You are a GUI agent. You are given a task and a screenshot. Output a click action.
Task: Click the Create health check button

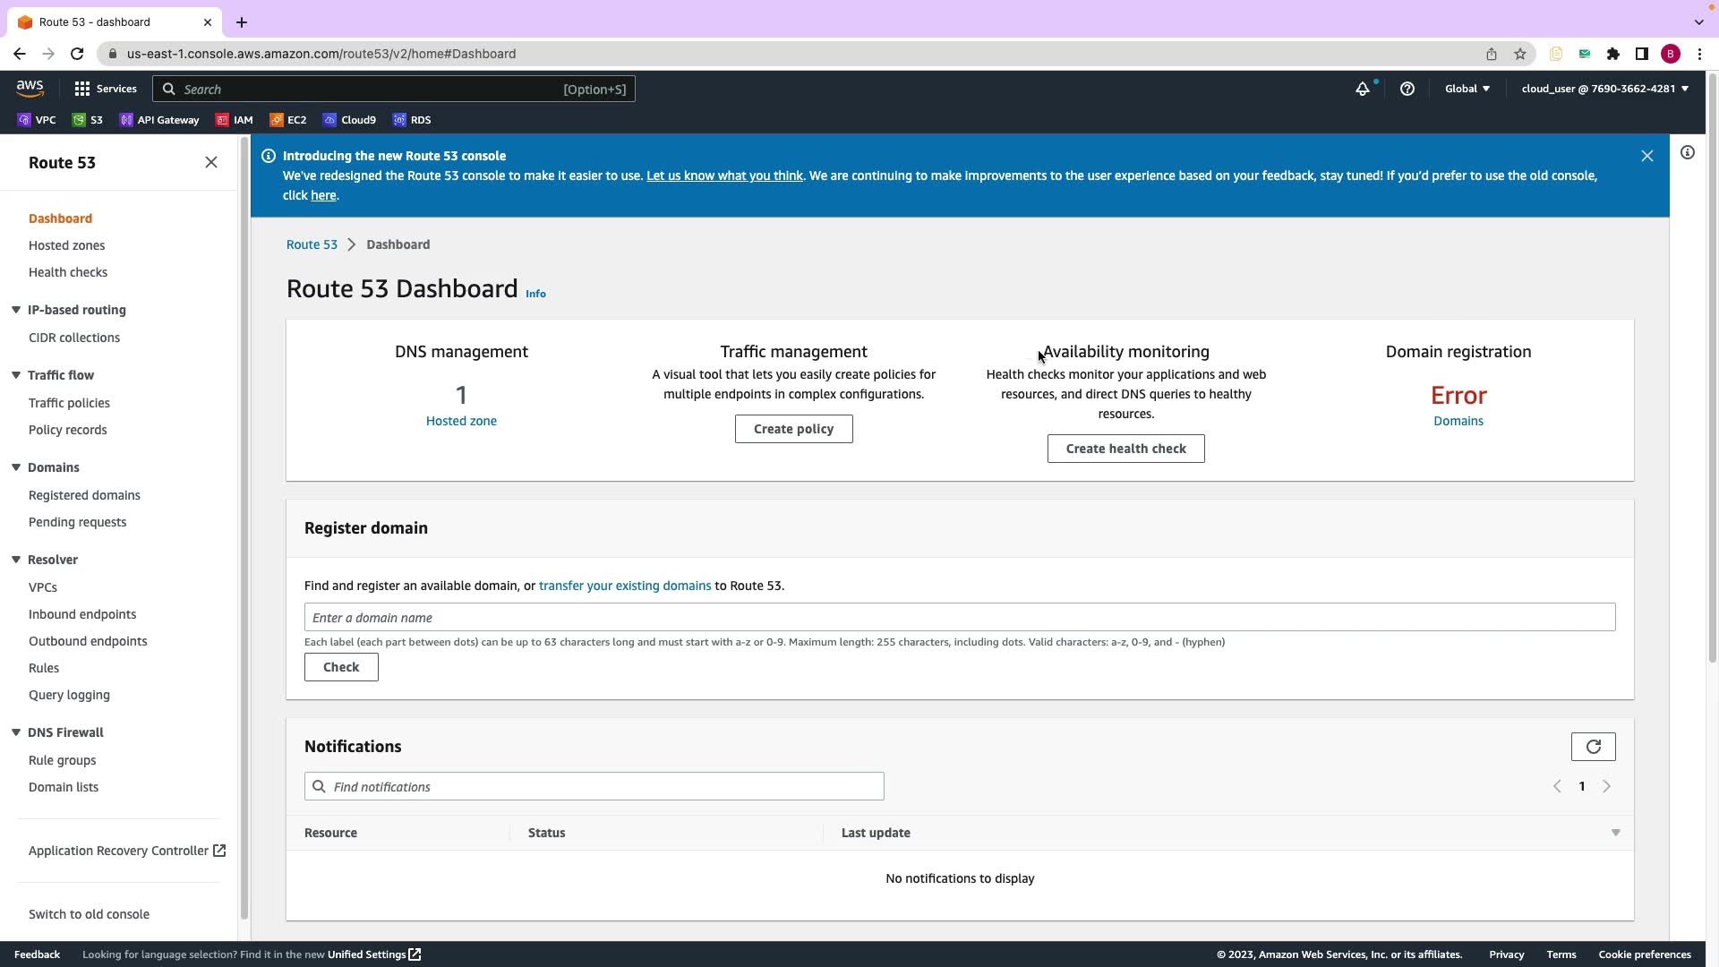[1125, 449]
